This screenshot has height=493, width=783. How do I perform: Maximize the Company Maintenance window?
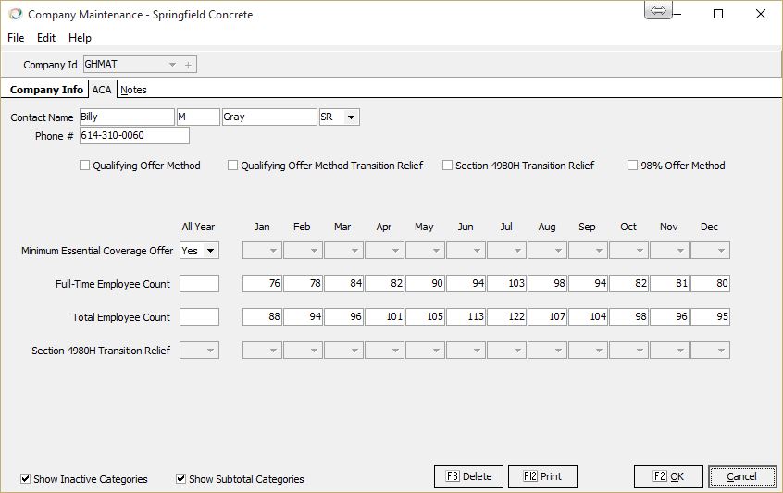click(718, 14)
